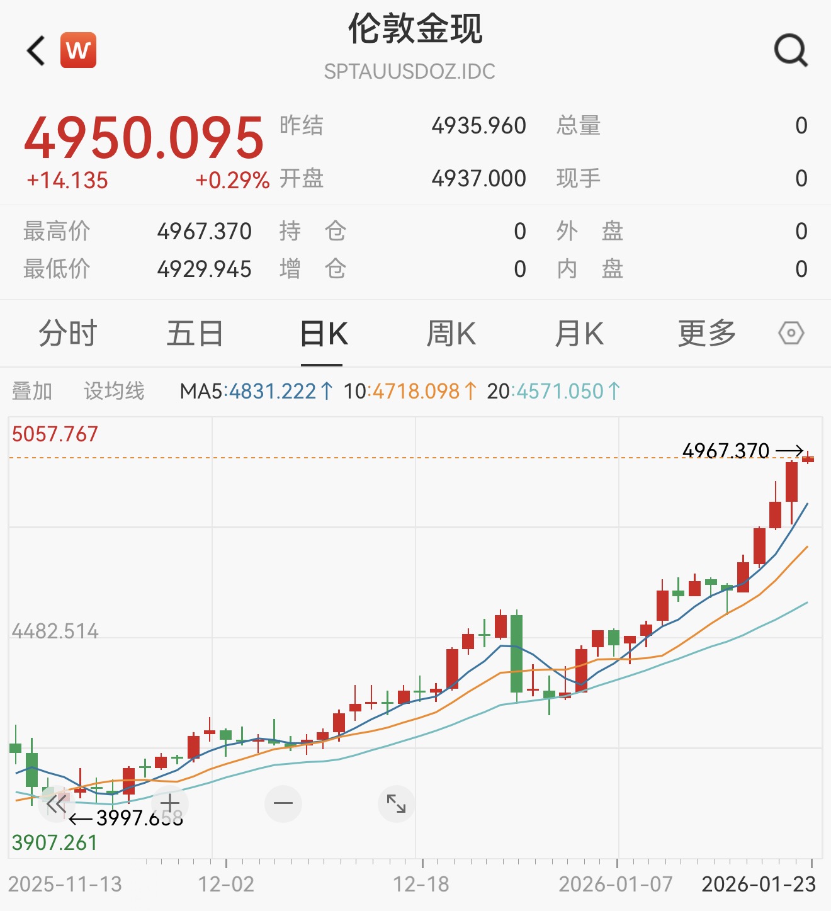Go back using the left chevron arrow
The height and width of the screenshot is (911, 831).
point(35,50)
